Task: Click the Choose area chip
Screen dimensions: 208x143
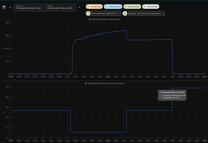Action: (x=94, y=6)
